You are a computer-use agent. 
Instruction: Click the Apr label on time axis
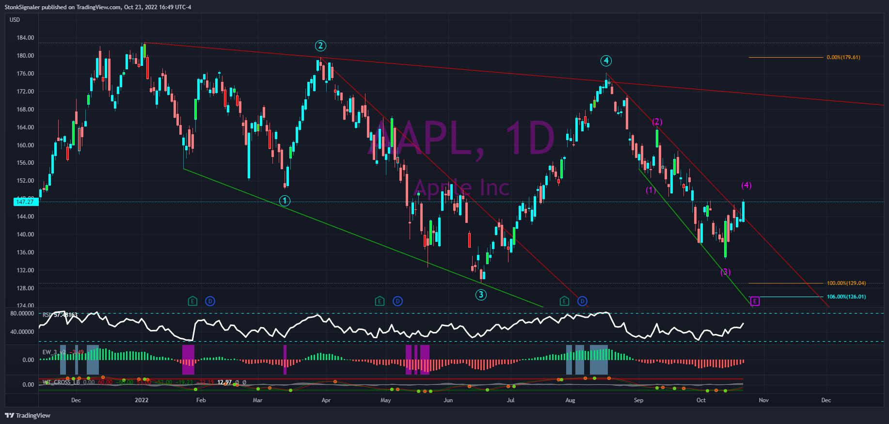[x=326, y=400]
